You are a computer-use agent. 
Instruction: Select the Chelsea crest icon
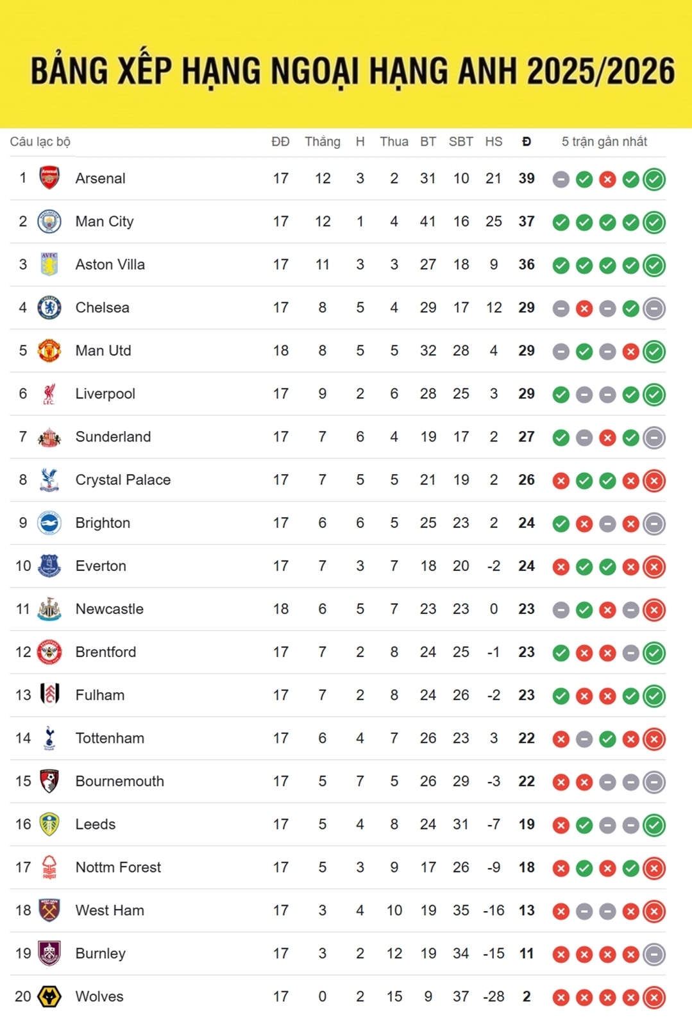[49, 307]
